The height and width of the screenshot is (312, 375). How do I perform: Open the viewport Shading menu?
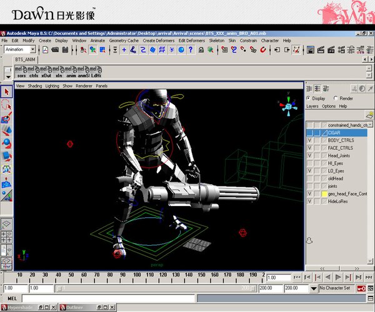click(35, 85)
